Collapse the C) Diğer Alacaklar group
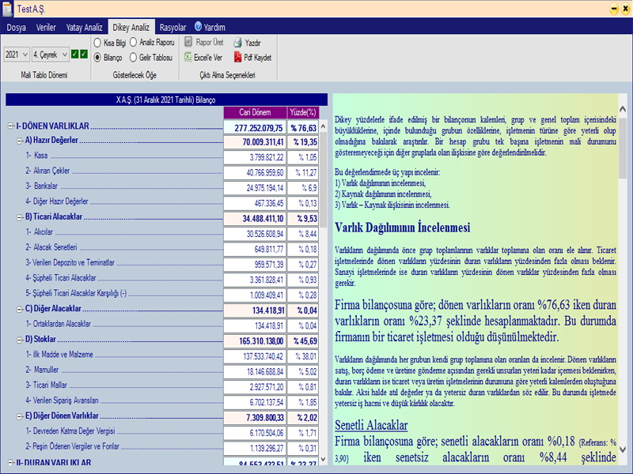 [x=19, y=310]
